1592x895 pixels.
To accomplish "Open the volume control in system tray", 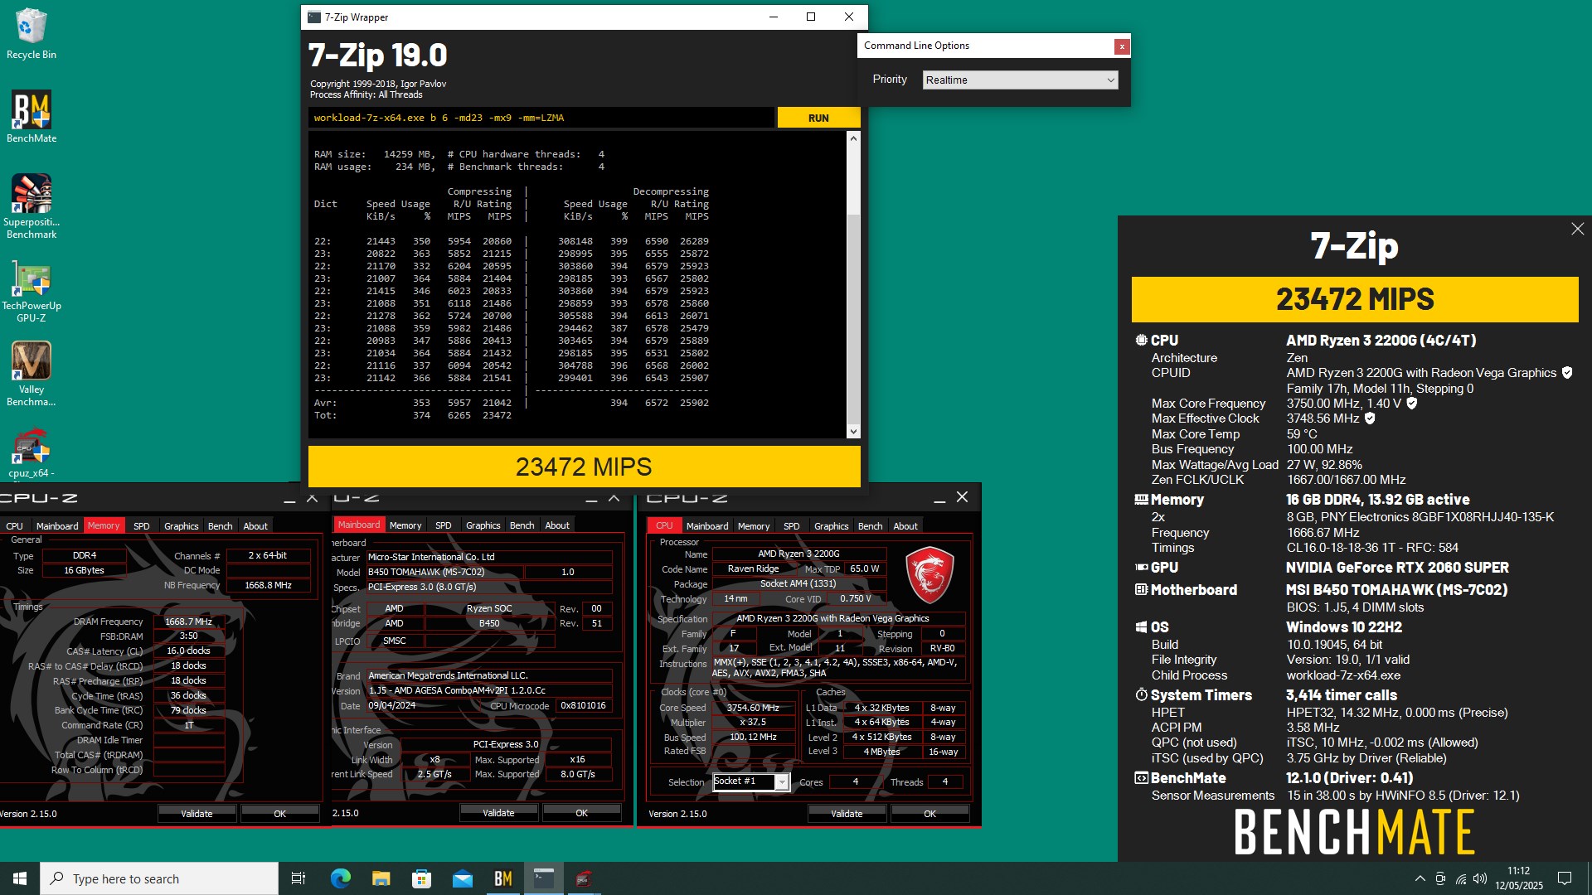I will (x=1480, y=878).
